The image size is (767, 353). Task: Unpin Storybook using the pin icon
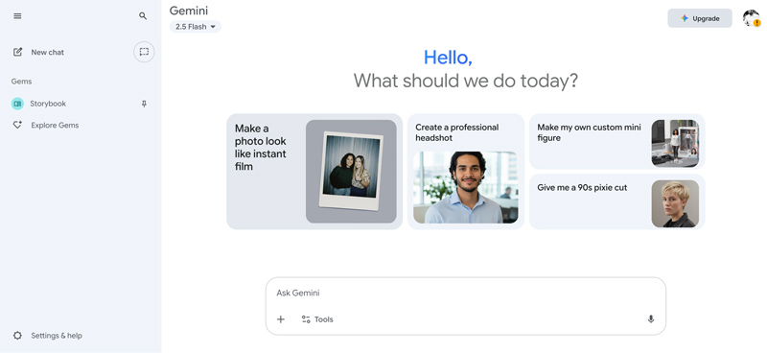(144, 104)
